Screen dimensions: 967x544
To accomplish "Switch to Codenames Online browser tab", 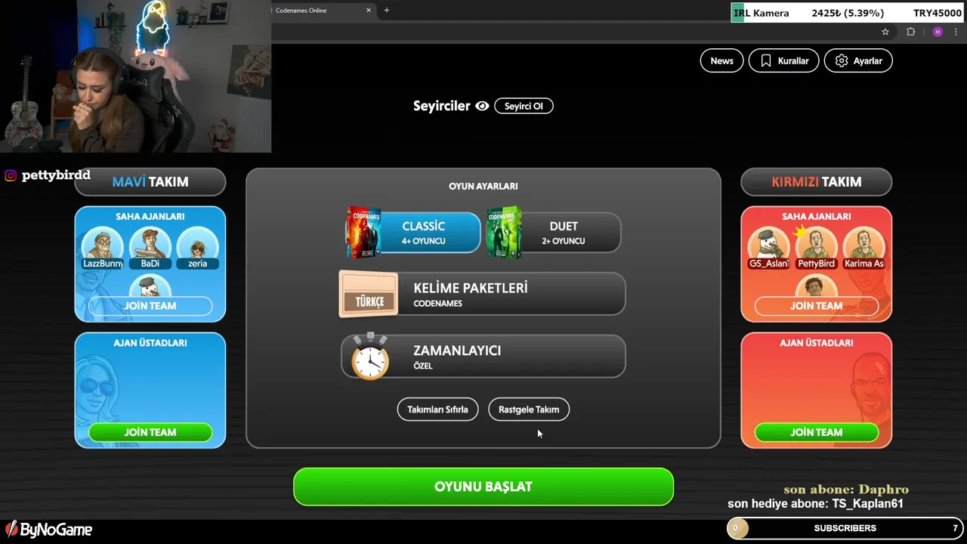I will (317, 11).
